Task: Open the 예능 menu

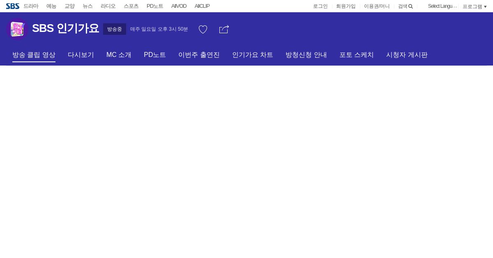Action: 51,6
